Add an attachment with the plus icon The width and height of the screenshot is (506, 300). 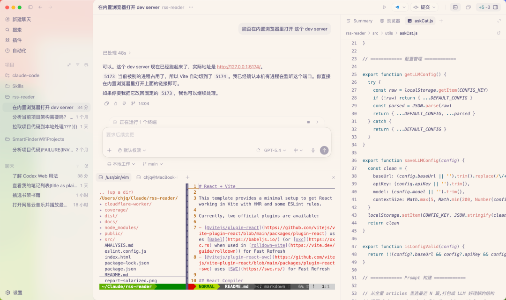point(109,150)
